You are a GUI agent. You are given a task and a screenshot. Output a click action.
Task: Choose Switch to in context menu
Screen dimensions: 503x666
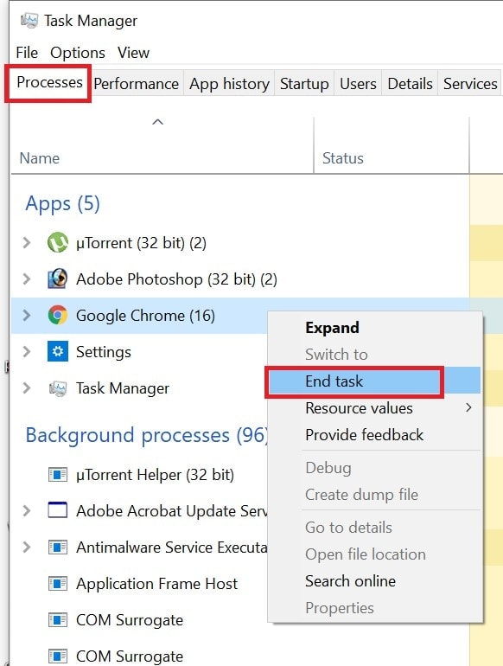[375, 355]
